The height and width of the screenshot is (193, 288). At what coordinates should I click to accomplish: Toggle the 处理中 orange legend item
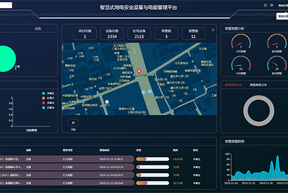pos(48,98)
